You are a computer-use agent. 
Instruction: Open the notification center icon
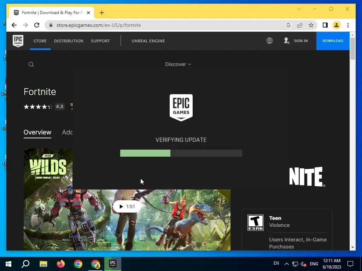coord(350,264)
